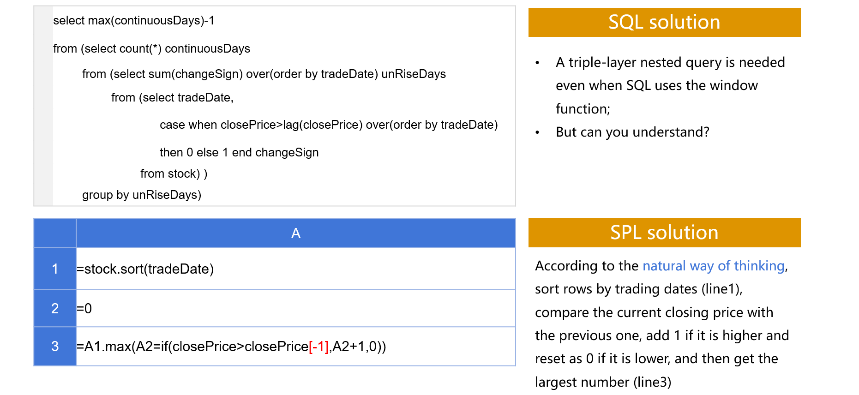Select the SPL solution orange banner
Image resolution: width=859 pixels, height=395 pixels.
tap(664, 233)
